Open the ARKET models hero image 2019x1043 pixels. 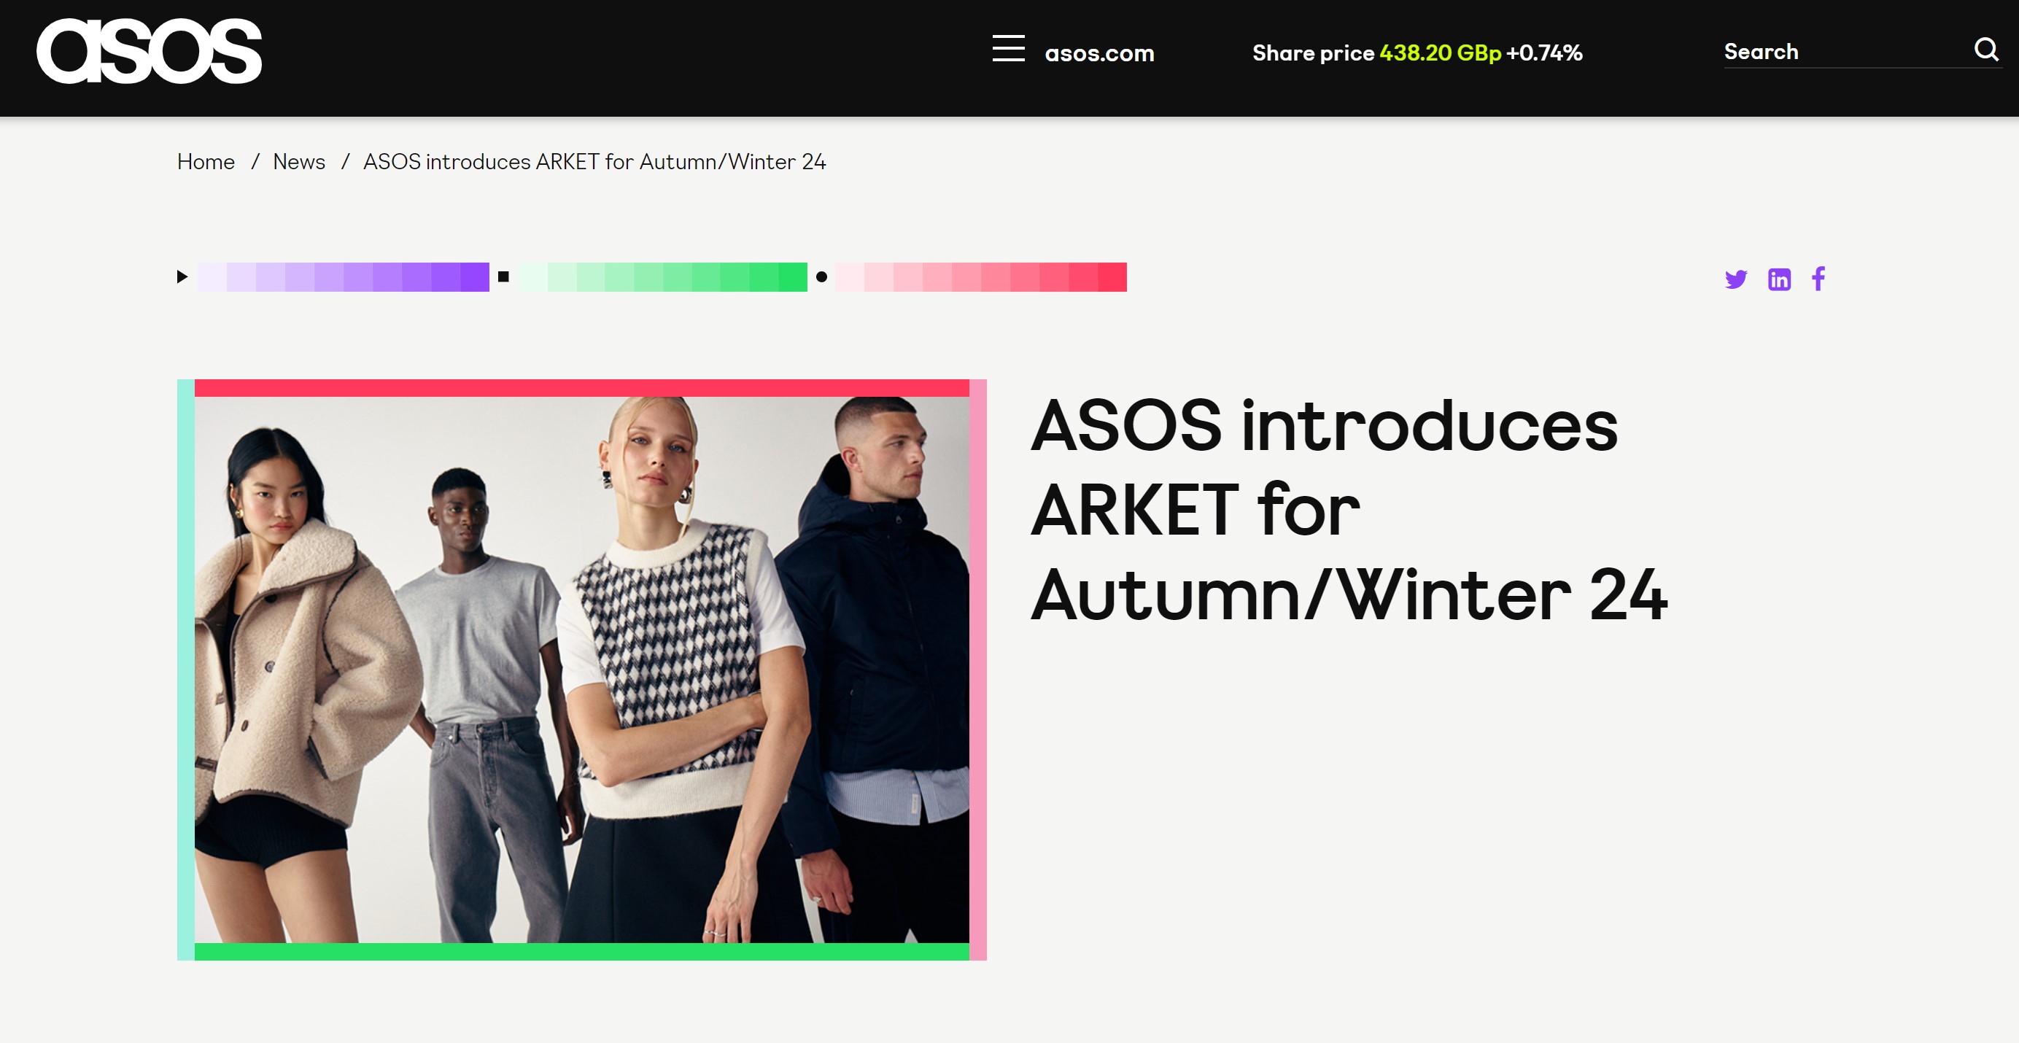581,670
